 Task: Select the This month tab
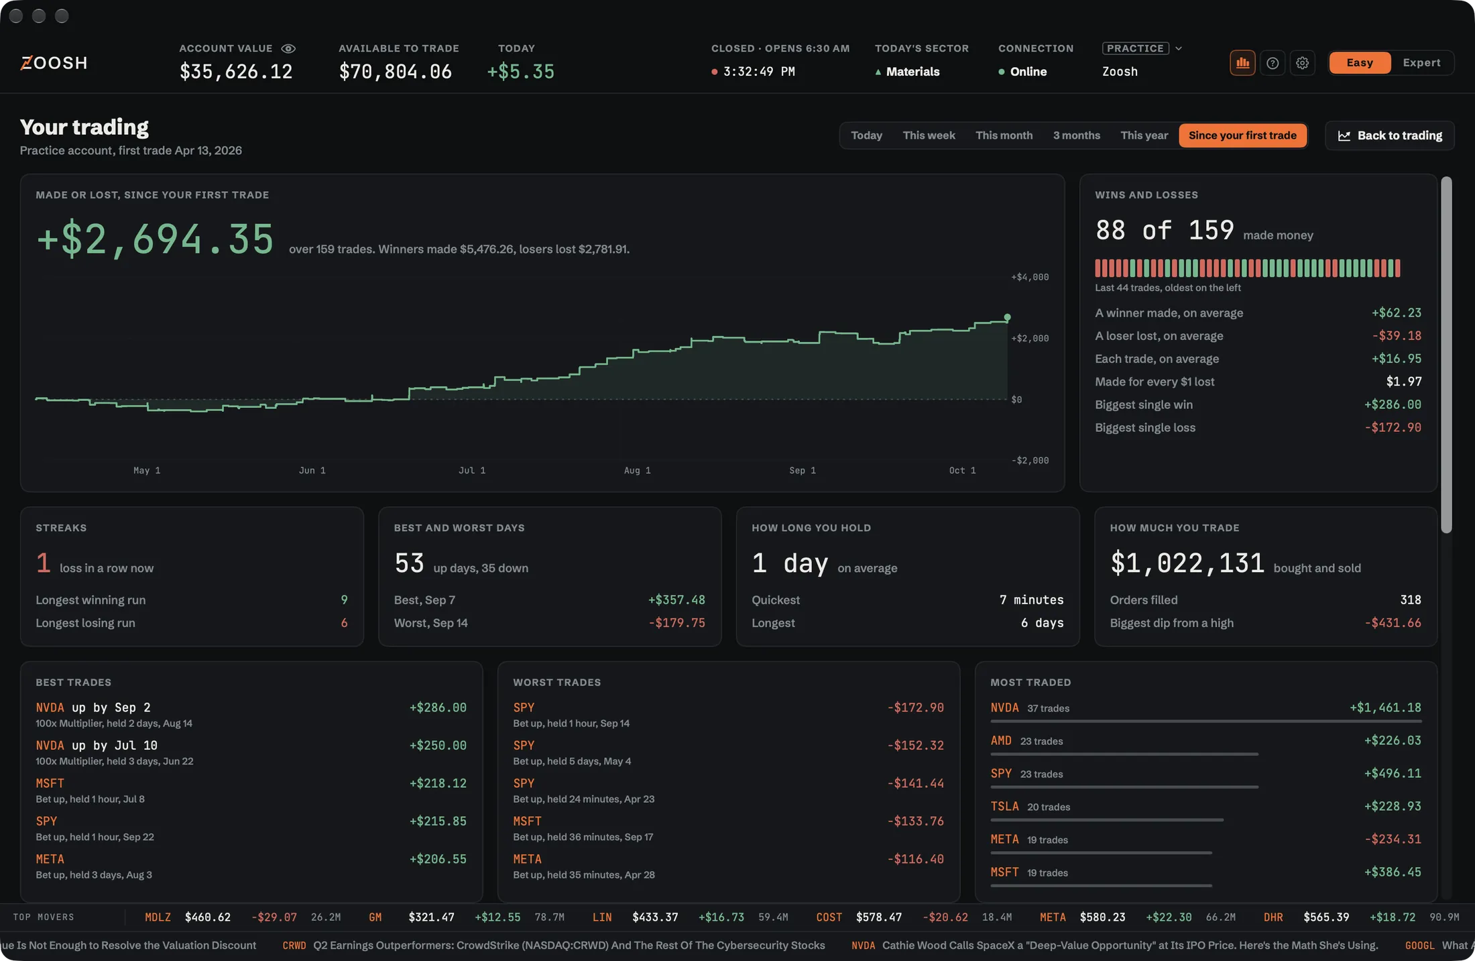click(1004, 135)
